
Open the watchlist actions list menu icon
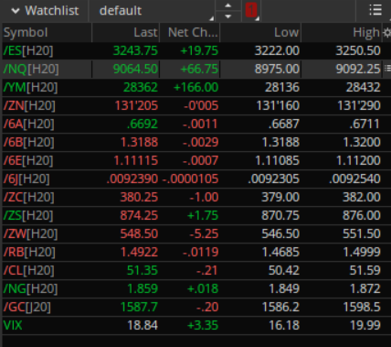[x=375, y=10]
